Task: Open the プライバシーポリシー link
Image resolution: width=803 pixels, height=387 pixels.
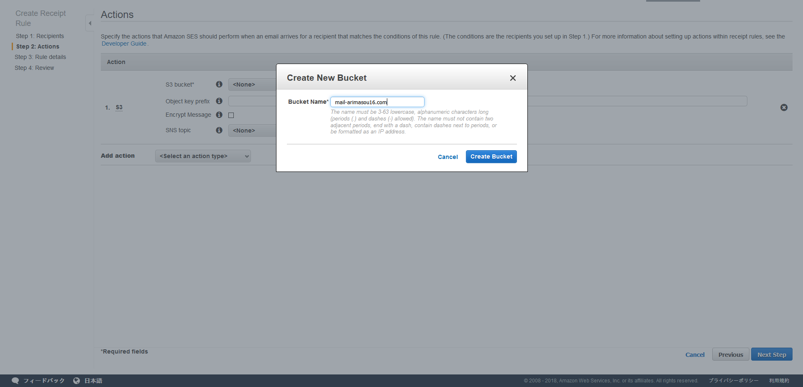Action: point(734,381)
